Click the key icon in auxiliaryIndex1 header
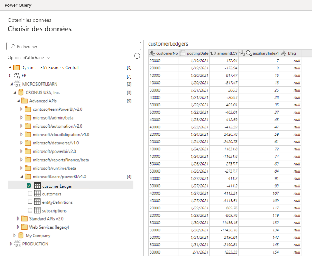Screen dimensions: 312x256 249,53
